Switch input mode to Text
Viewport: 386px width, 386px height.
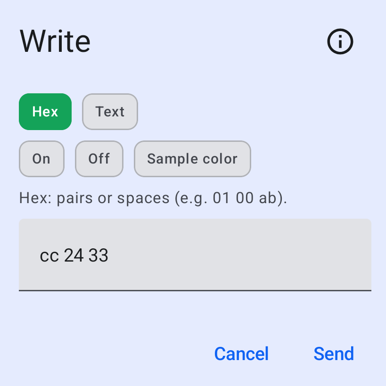[110, 112]
